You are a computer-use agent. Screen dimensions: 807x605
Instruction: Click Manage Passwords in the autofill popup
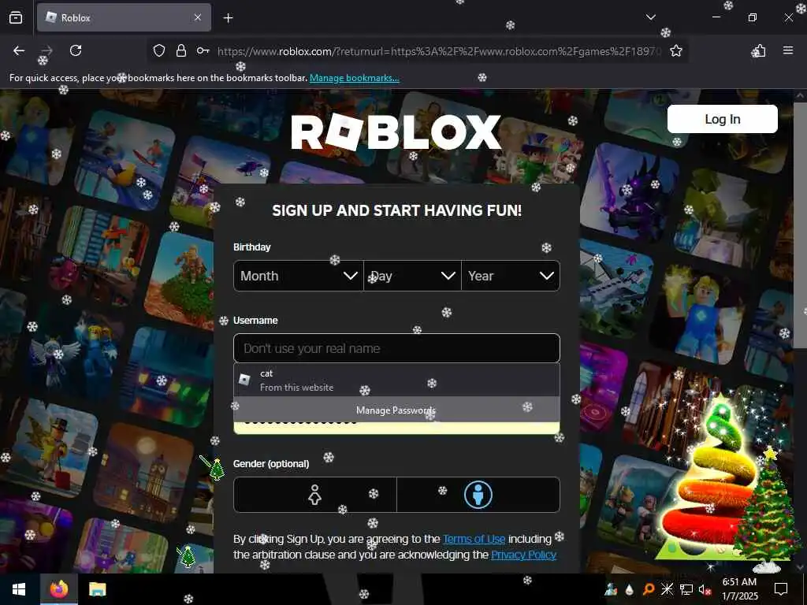point(396,410)
